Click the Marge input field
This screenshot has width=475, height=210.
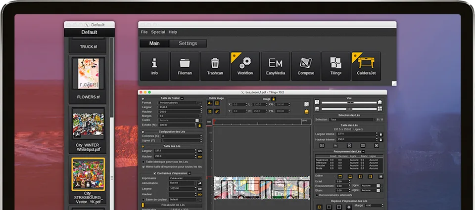pyautogui.click(x=374, y=206)
